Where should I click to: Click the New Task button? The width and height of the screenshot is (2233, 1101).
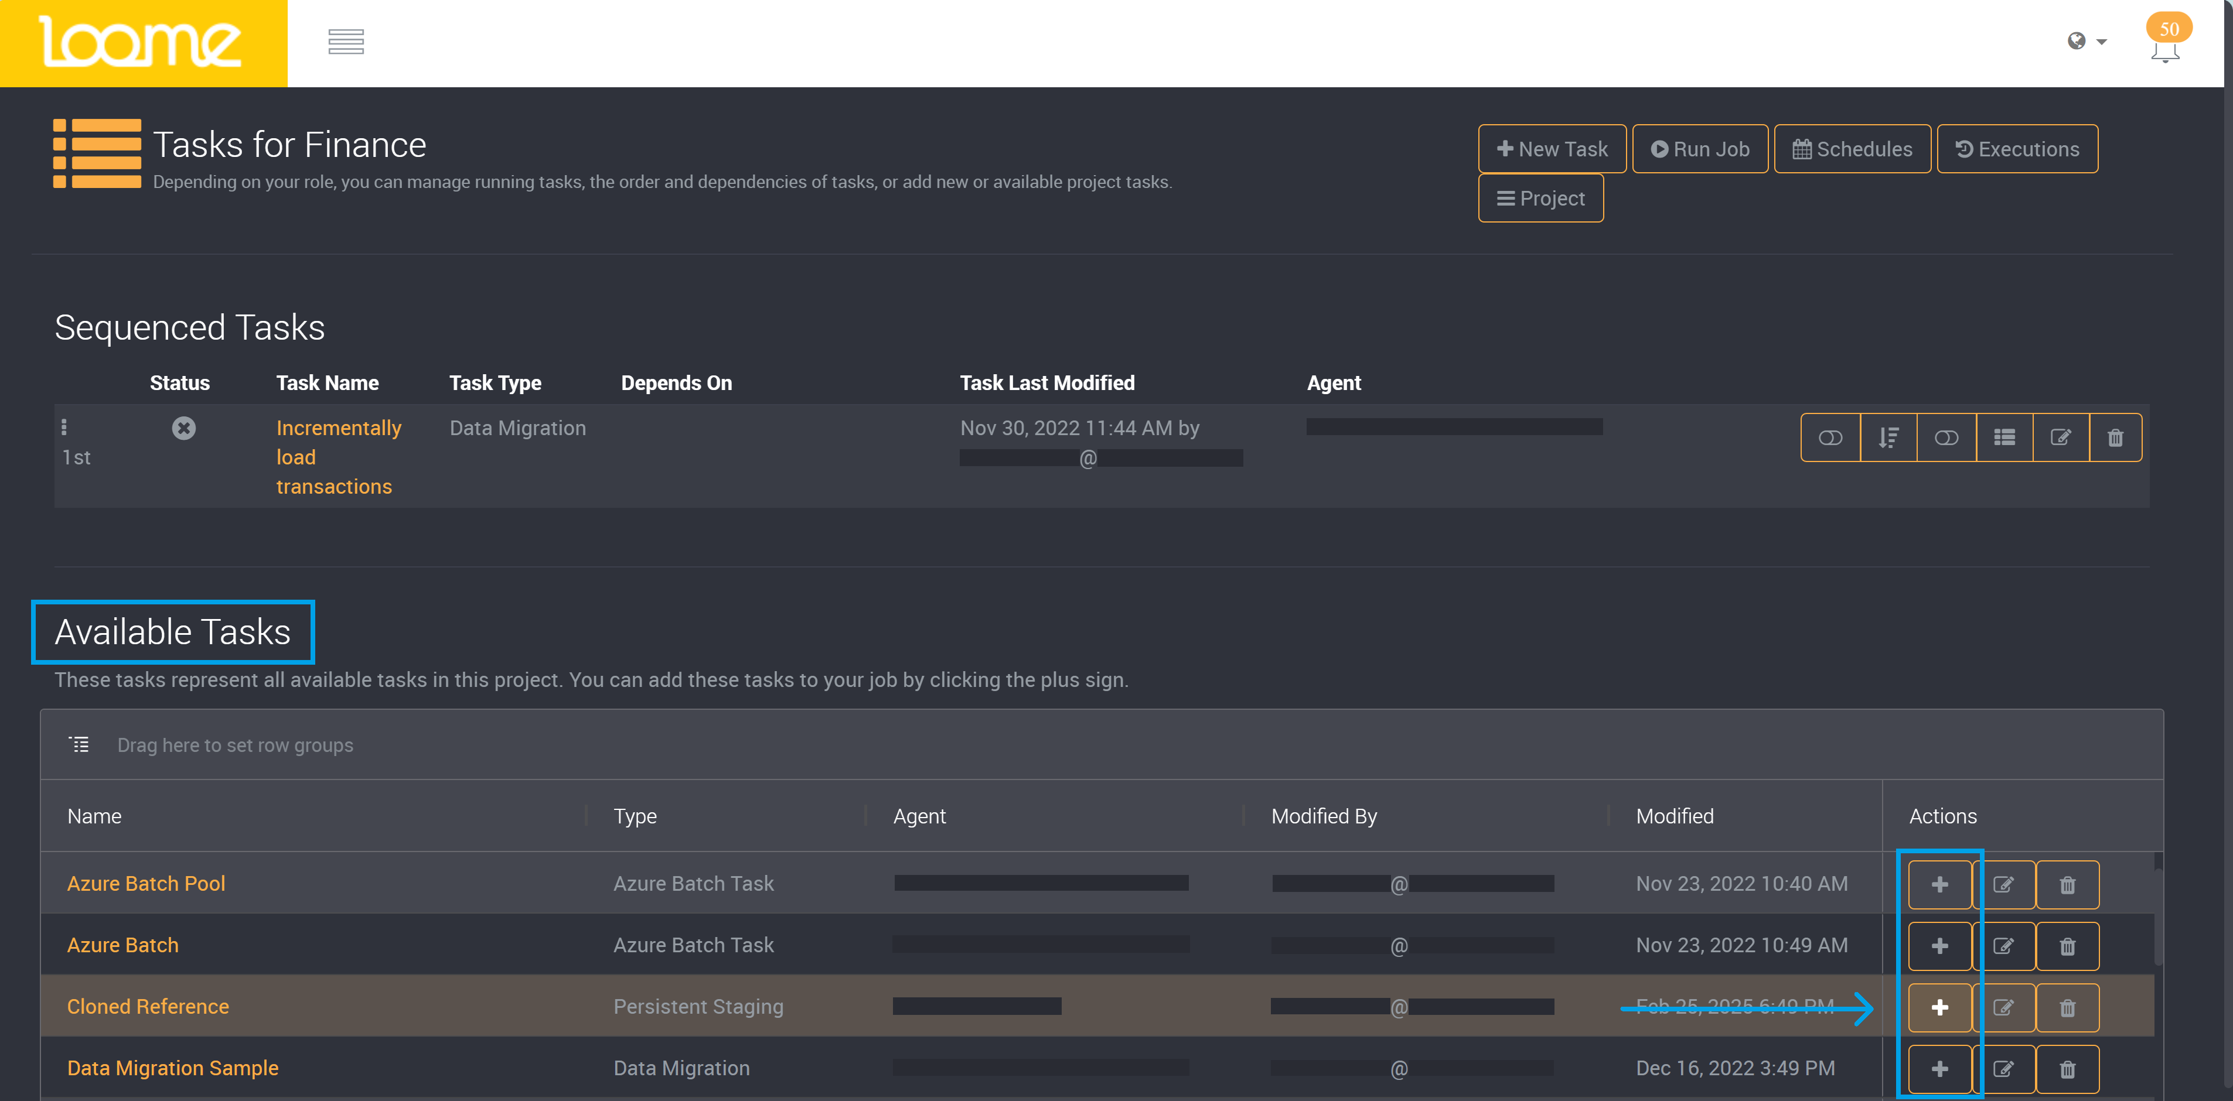(x=1552, y=149)
